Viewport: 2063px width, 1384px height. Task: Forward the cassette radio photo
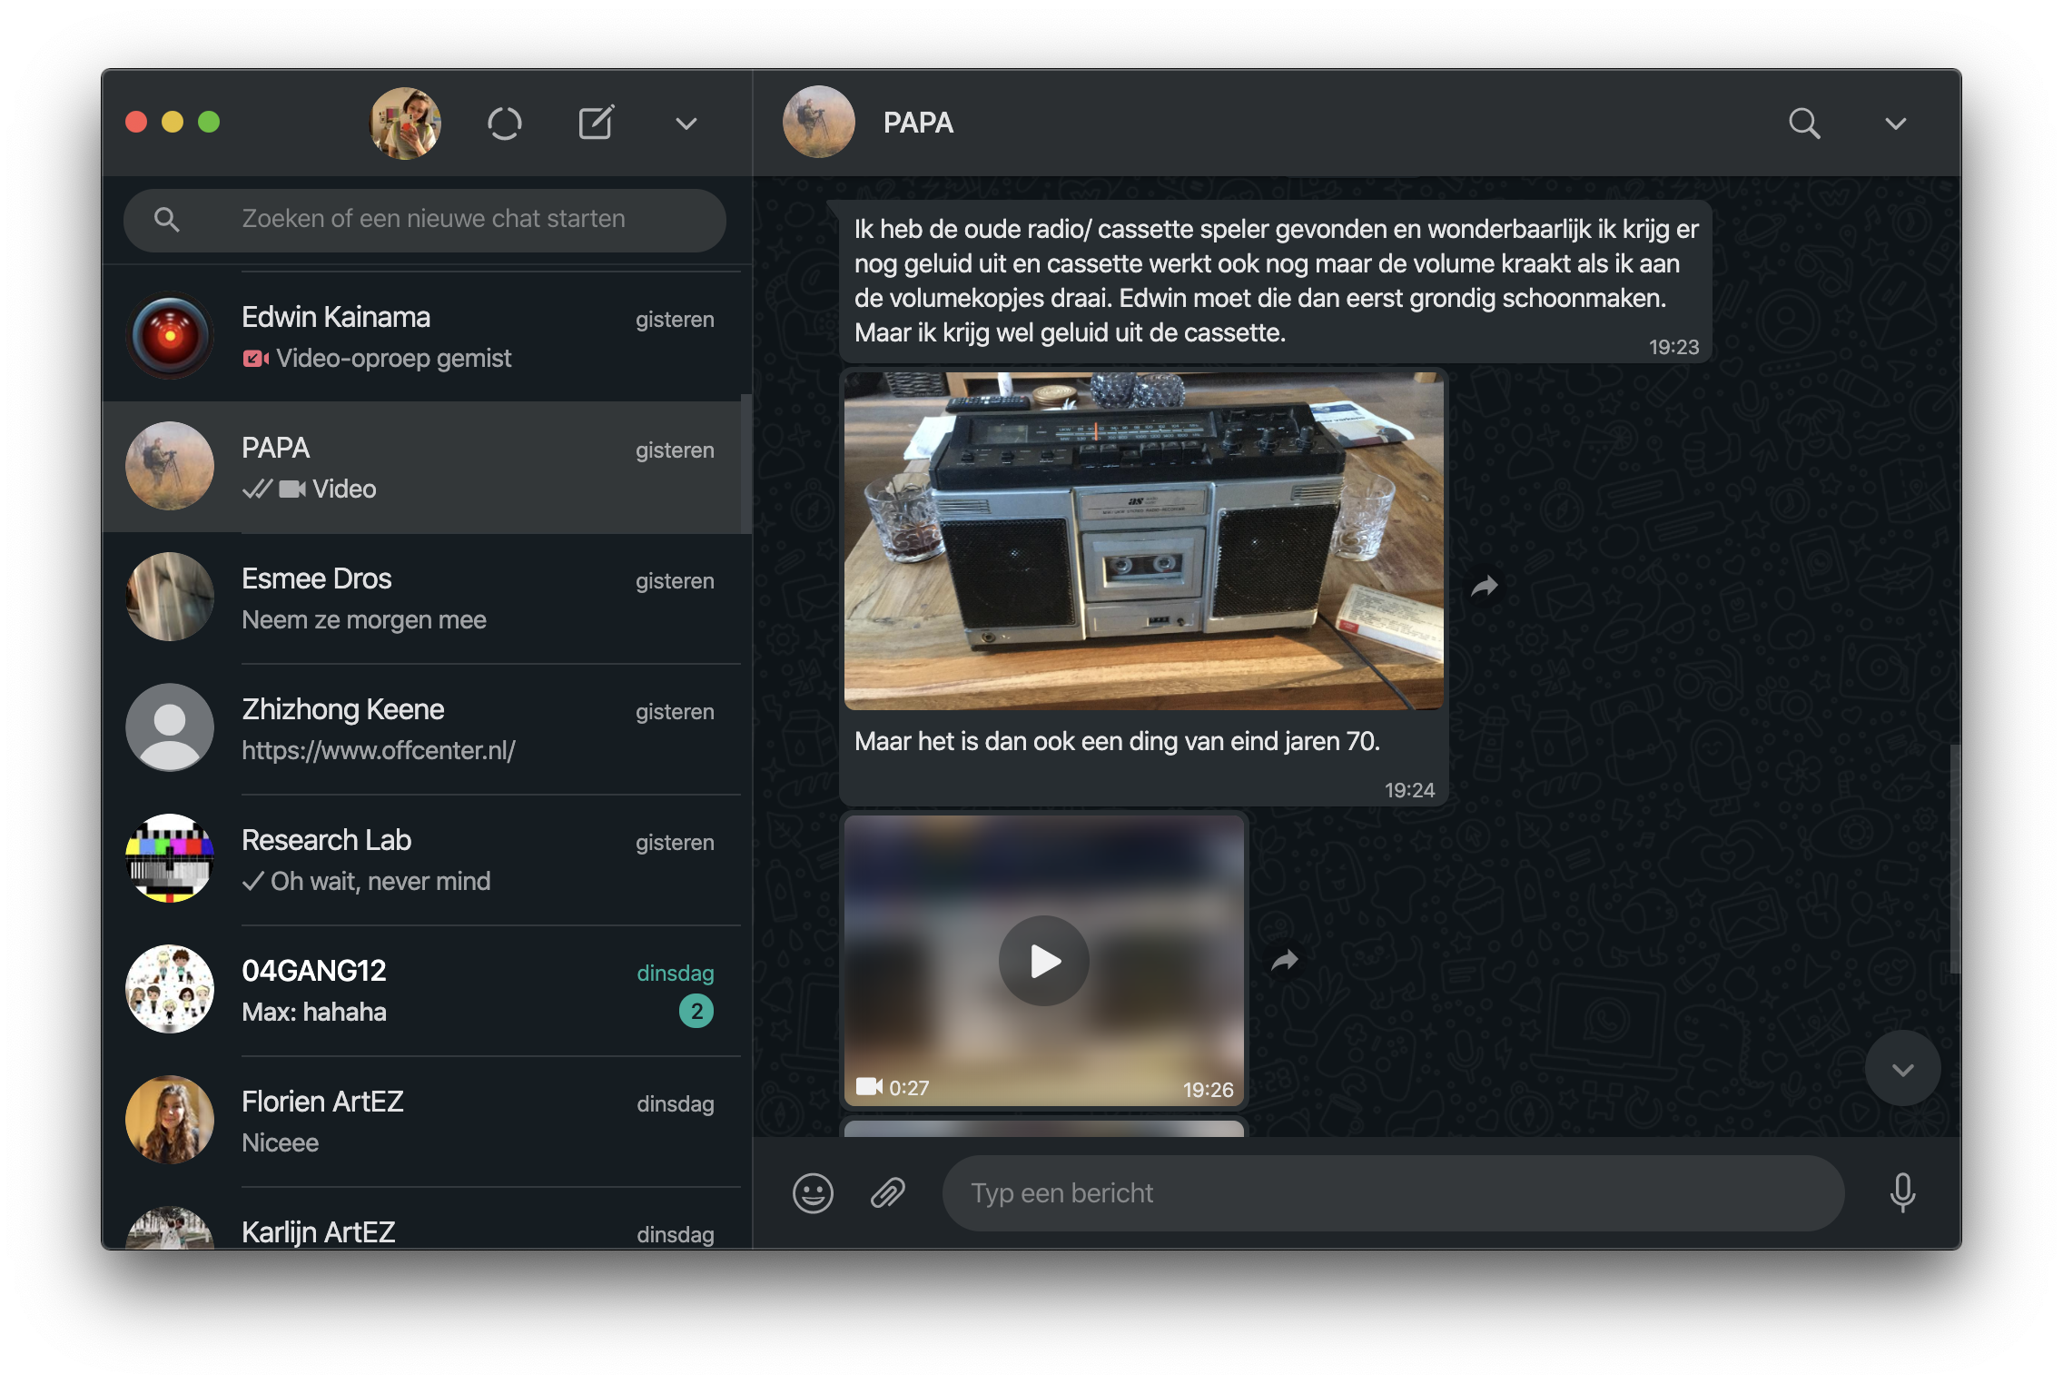click(1485, 587)
